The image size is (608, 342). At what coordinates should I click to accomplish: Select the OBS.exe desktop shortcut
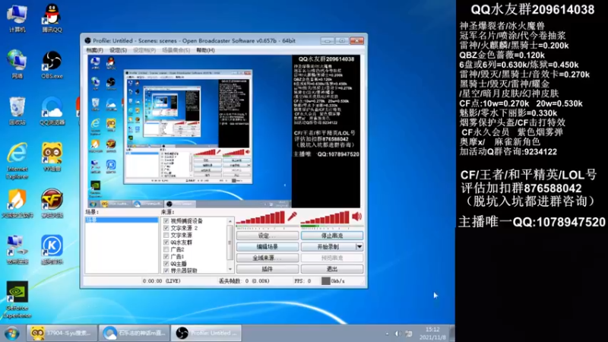tap(52, 65)
